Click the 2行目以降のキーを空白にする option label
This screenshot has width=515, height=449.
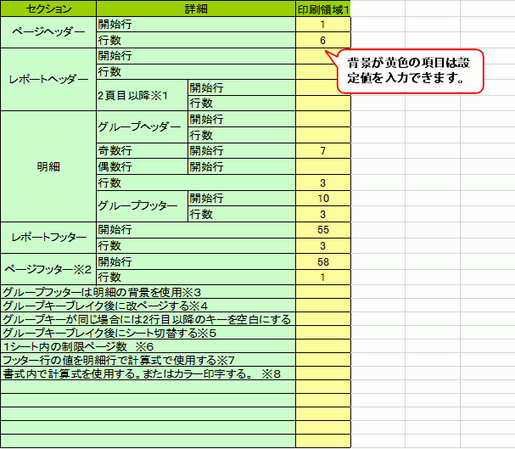(147, 319)
